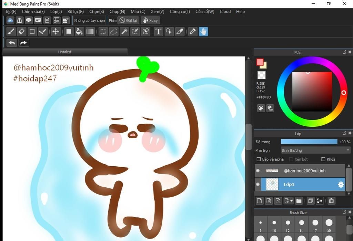Select the Select Pen tool
The width and height of the screenshot is (353, 241).
pos(135,32)
